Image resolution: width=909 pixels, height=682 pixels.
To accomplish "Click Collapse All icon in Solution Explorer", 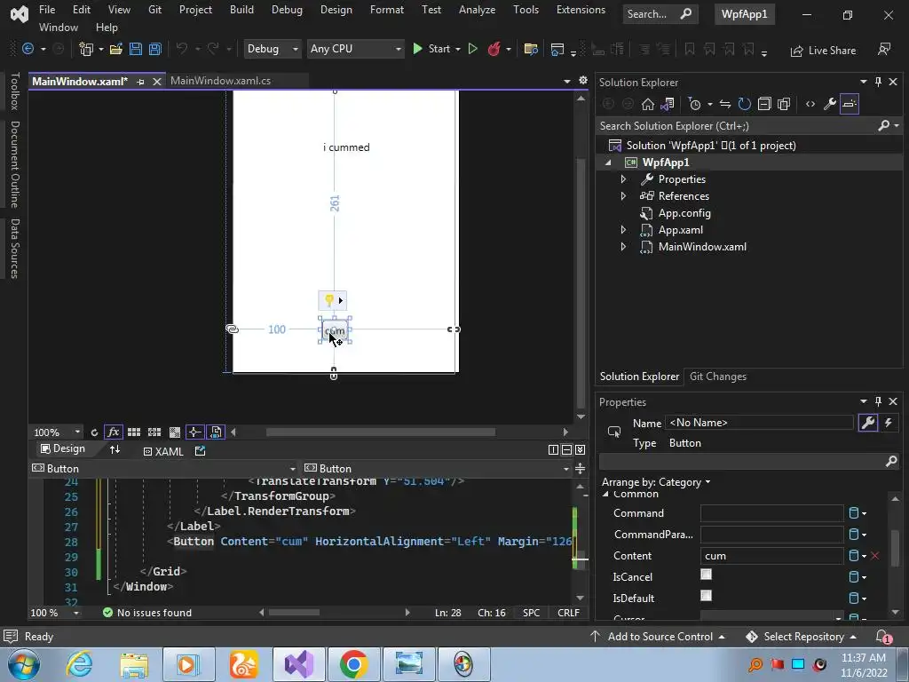I will [x=764, y=105].
